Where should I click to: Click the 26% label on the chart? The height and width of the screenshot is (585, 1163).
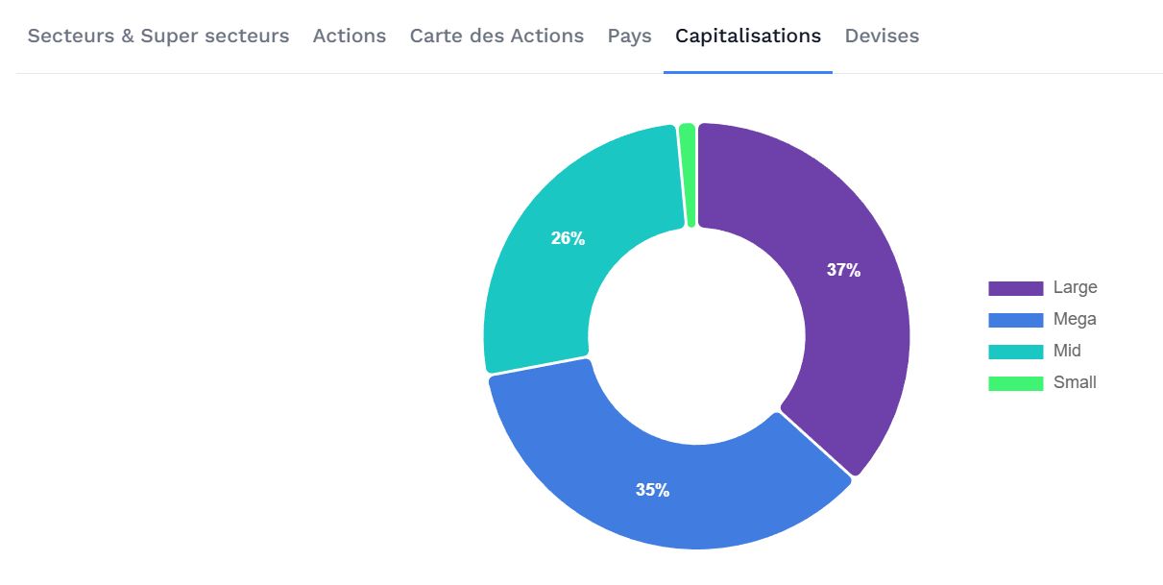click(x=568, y=239)
